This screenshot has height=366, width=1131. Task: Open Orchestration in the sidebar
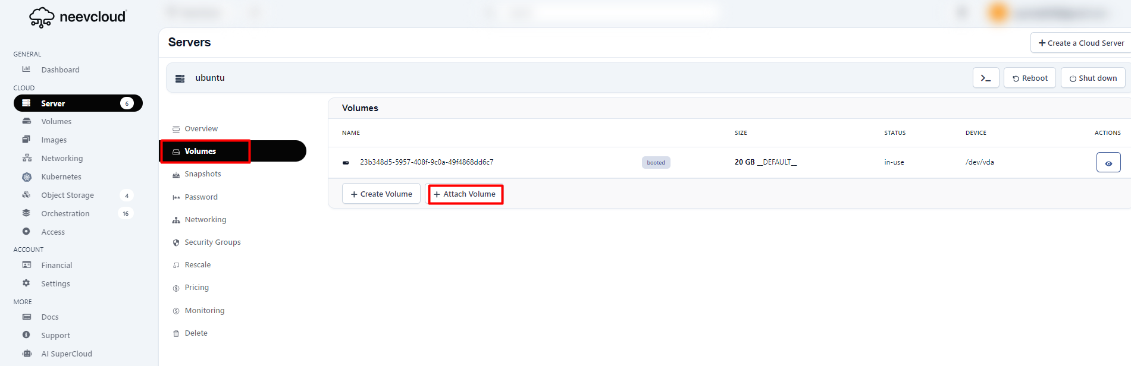pyautogui.click(x=65, y=214)
